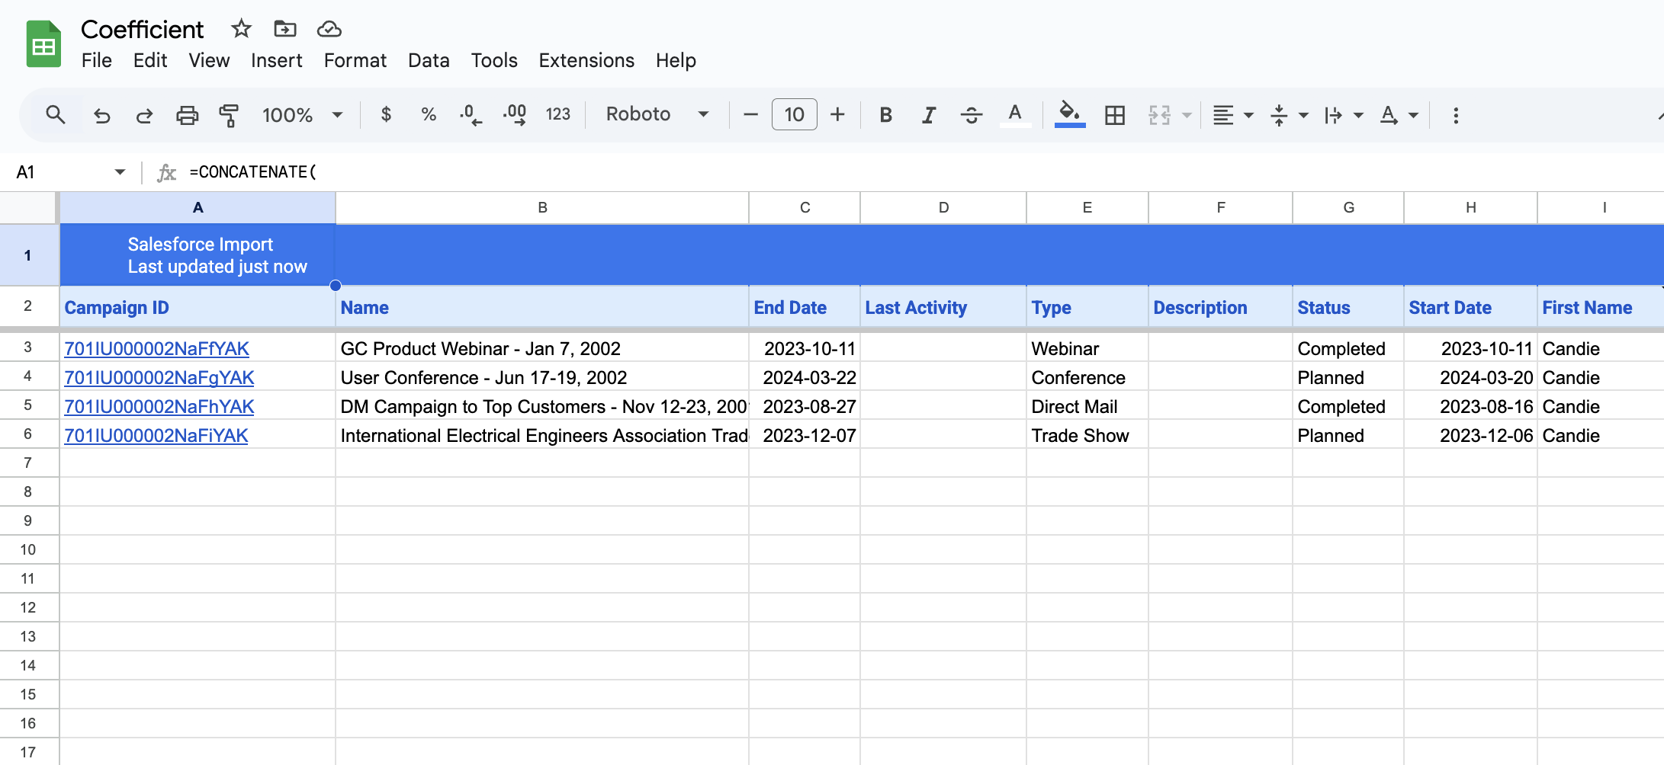The height and width of the screenshot is (765, 1664).
Task: Toggle bold formatting
Action: click(885, 115)
